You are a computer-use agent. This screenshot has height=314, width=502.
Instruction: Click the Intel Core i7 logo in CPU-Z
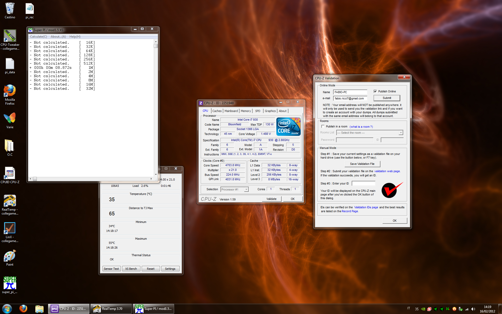[x=288, y=127]
